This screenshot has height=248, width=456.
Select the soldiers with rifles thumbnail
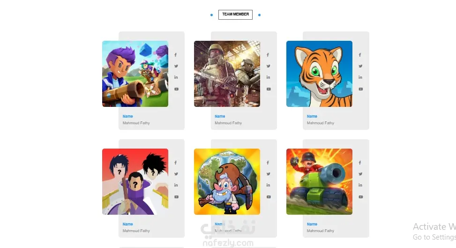click(227, 74)
